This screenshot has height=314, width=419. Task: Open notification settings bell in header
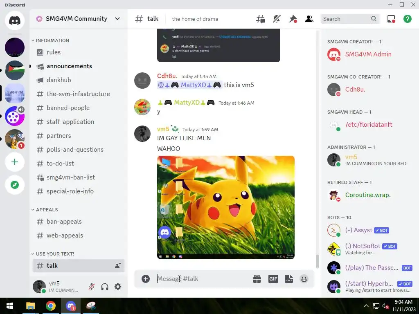click(x=277, y=19)
